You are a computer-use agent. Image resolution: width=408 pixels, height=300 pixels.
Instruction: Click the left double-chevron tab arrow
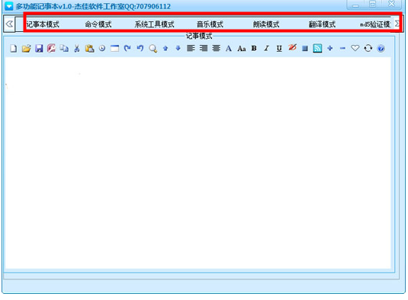pos(9,24)
